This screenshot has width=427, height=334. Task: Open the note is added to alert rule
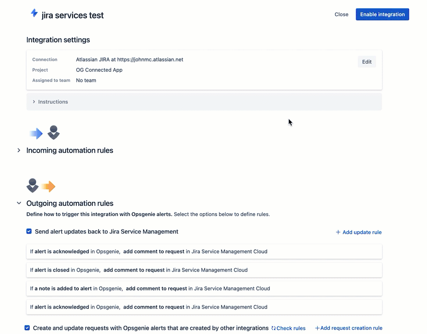204,289
